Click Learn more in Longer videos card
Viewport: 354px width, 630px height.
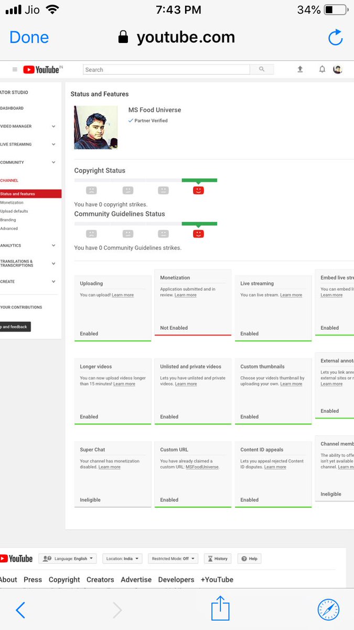point(124,384)
